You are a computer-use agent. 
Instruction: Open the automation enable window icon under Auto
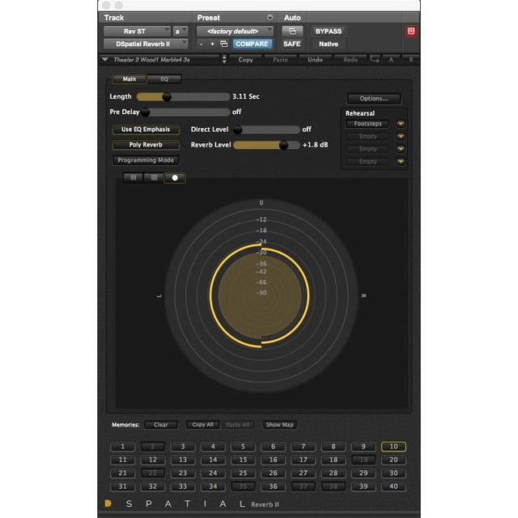[291, 31]
